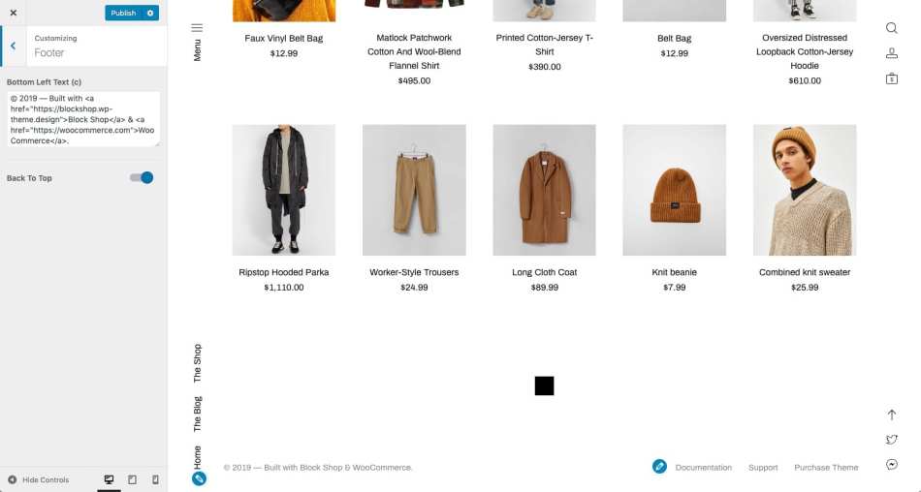Open the Twitter social icon
This screenshot has width=921, height=492.
pyautogui.click(x=891, y=439)
